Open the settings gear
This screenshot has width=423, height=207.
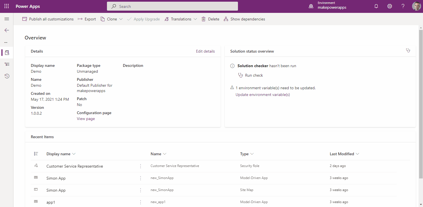pos(389,6)
